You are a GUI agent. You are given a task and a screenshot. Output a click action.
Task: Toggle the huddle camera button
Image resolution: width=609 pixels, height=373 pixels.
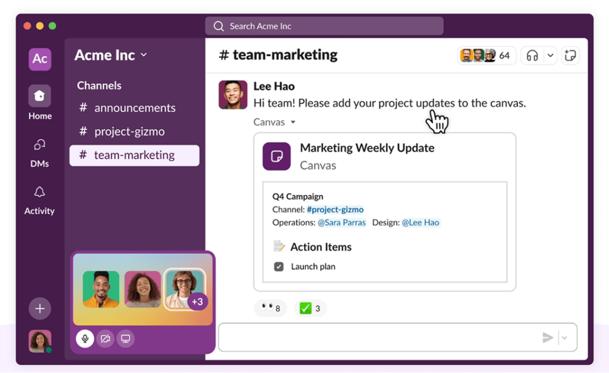[x=105, y=338]
